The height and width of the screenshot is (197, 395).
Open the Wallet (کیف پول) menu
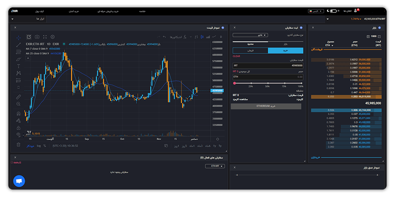click(x=40, y=11)
